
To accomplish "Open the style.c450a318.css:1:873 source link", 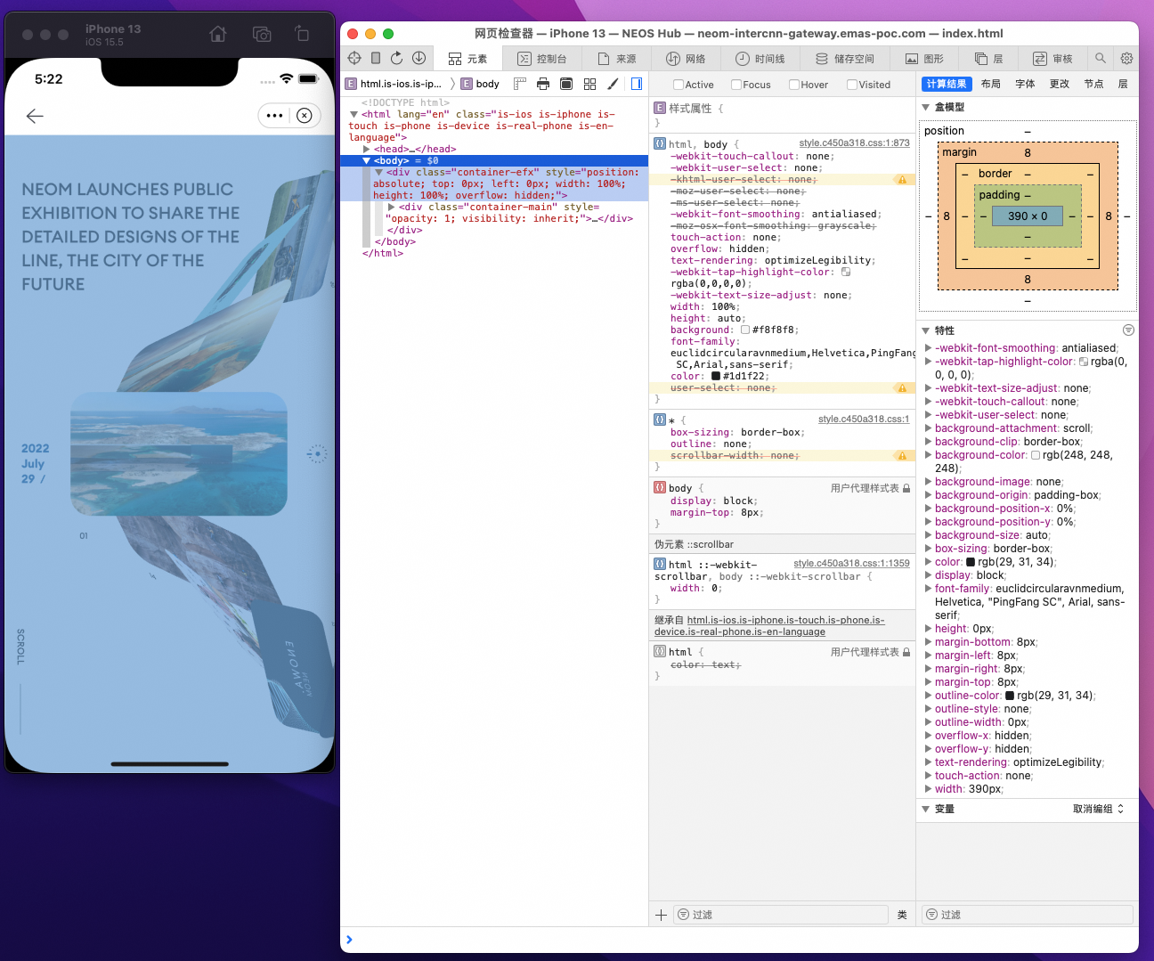I will click(854, 143).
